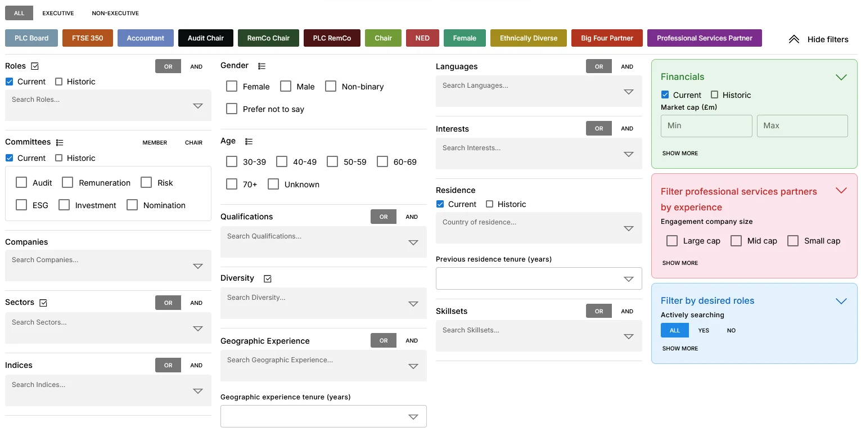The width and height of the screenshot is (861, 432).
Task: Check the 70+ age checkbox
Action: [x=232, y=184]
